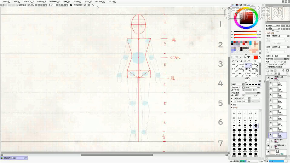Select the rectangular selection tool
Image resolution: width=290 pixels, height=163 pixels.
(233, 57)
